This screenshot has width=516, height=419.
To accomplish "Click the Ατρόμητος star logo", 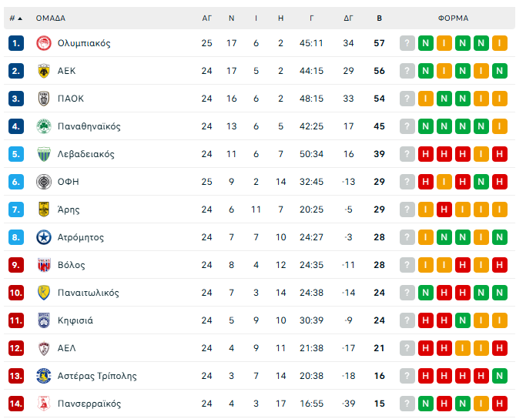I will tap(43, 237).
